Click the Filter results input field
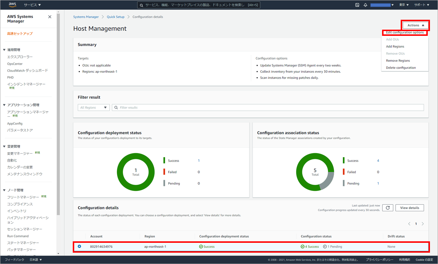Screen dimensions: 438x264 [268, 108]
